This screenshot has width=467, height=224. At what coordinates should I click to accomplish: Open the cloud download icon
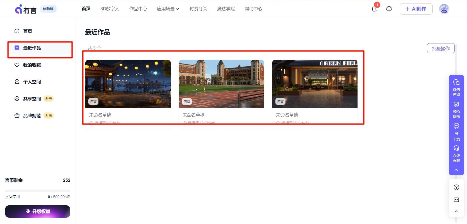tap(389, 9)
